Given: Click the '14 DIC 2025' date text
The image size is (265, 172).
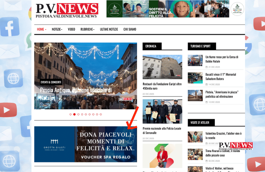Looking at the screenshot, I should pyautogui.click(x=214, y=84).
